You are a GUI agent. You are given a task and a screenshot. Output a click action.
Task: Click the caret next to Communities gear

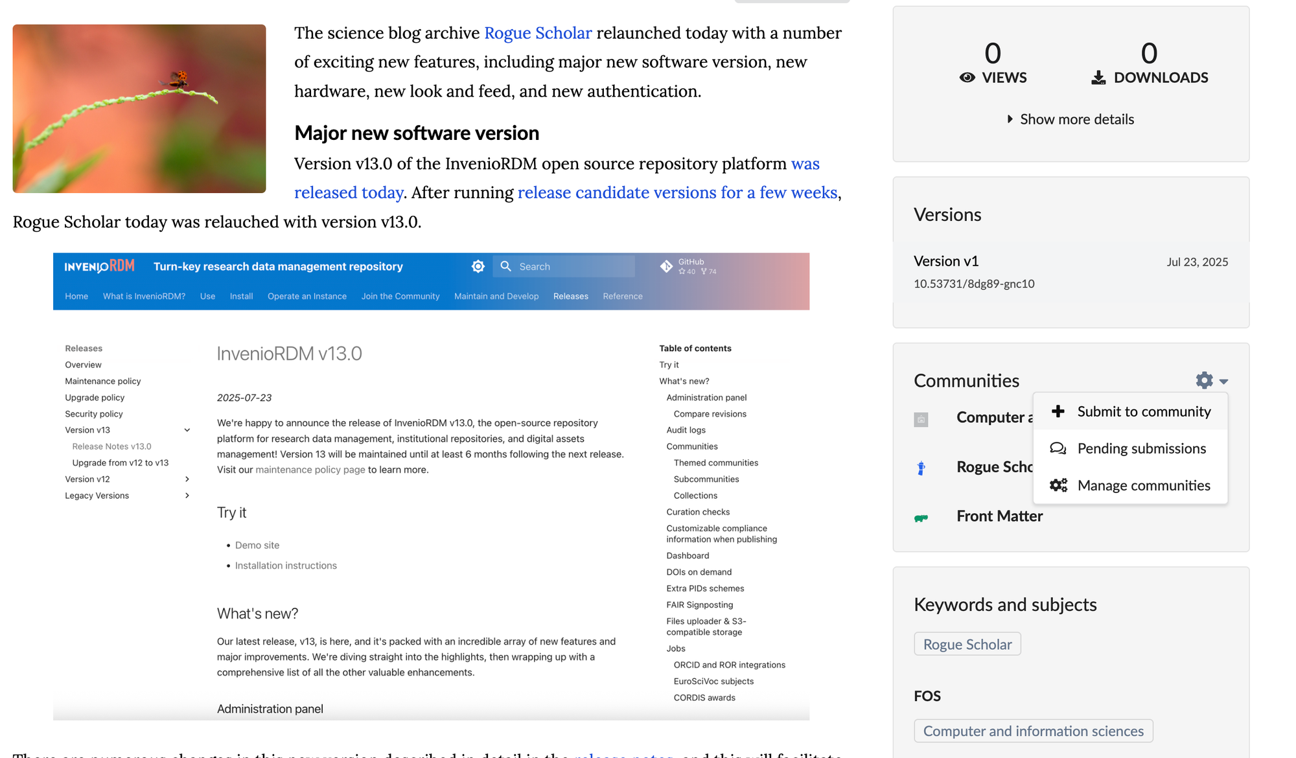[x=1223, y=382]
